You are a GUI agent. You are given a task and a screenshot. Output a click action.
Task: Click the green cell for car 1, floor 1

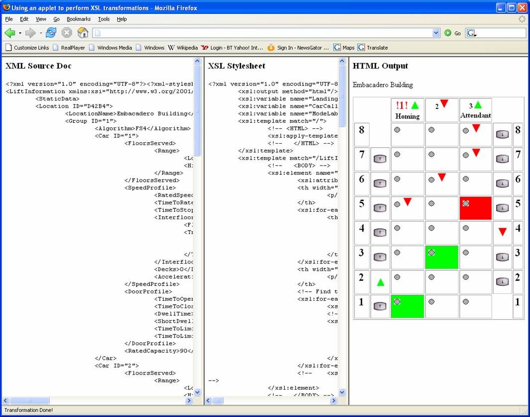pyautogui.click(x=407, y=306)
